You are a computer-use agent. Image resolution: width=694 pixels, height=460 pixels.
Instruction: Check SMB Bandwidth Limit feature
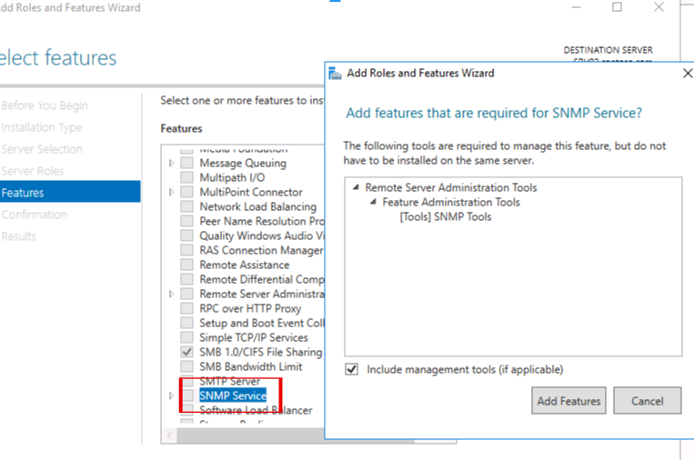point(186,366)
